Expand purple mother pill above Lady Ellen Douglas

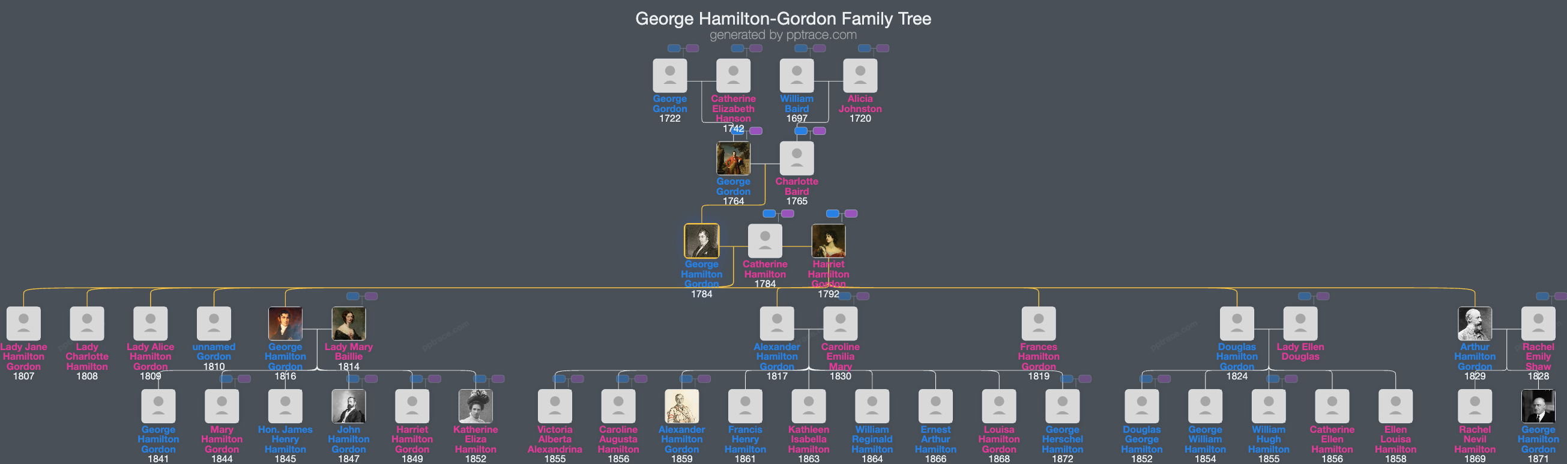pos(1323,296)
